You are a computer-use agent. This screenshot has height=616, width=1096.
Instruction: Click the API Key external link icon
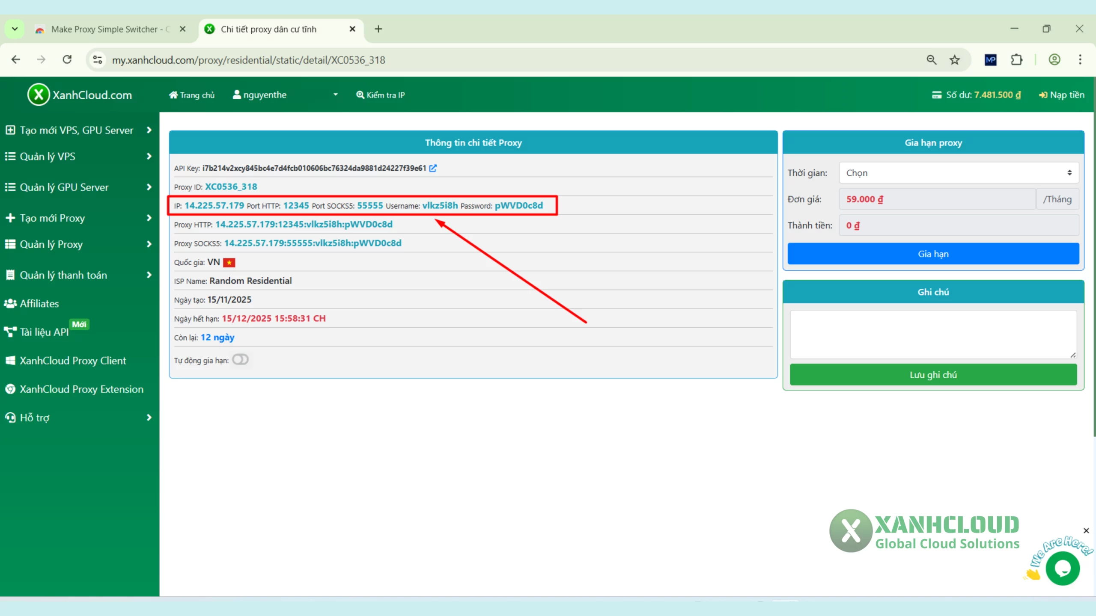[x=433, y=168]
